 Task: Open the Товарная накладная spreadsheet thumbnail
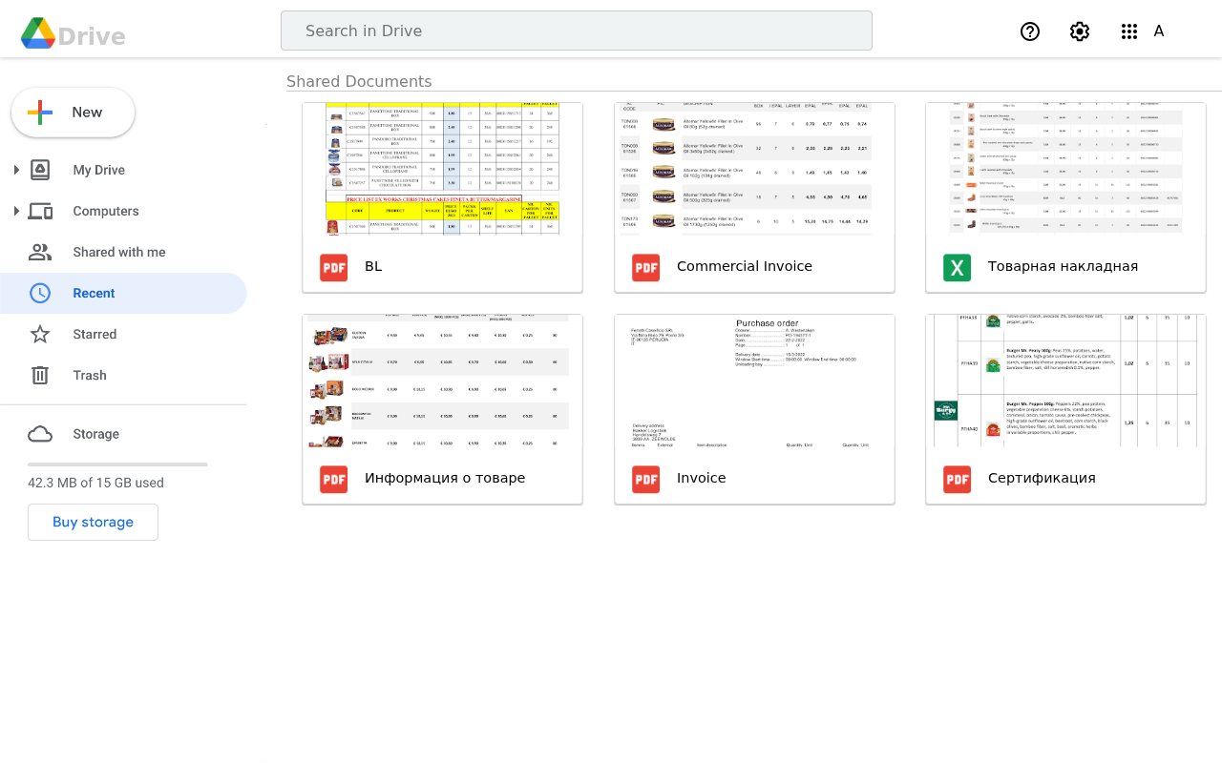click(1065, 169)
